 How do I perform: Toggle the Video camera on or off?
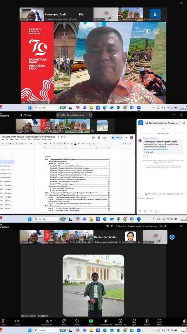click(17, 321)
